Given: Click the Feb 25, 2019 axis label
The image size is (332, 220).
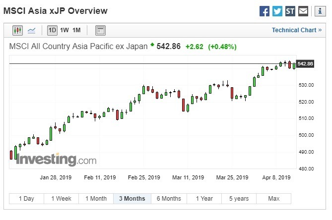Looking at the screenshot, I should coord(144,177).
